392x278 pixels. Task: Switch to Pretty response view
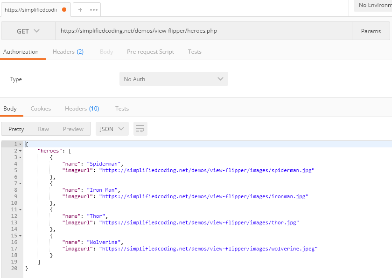click(x=16, y=129)
